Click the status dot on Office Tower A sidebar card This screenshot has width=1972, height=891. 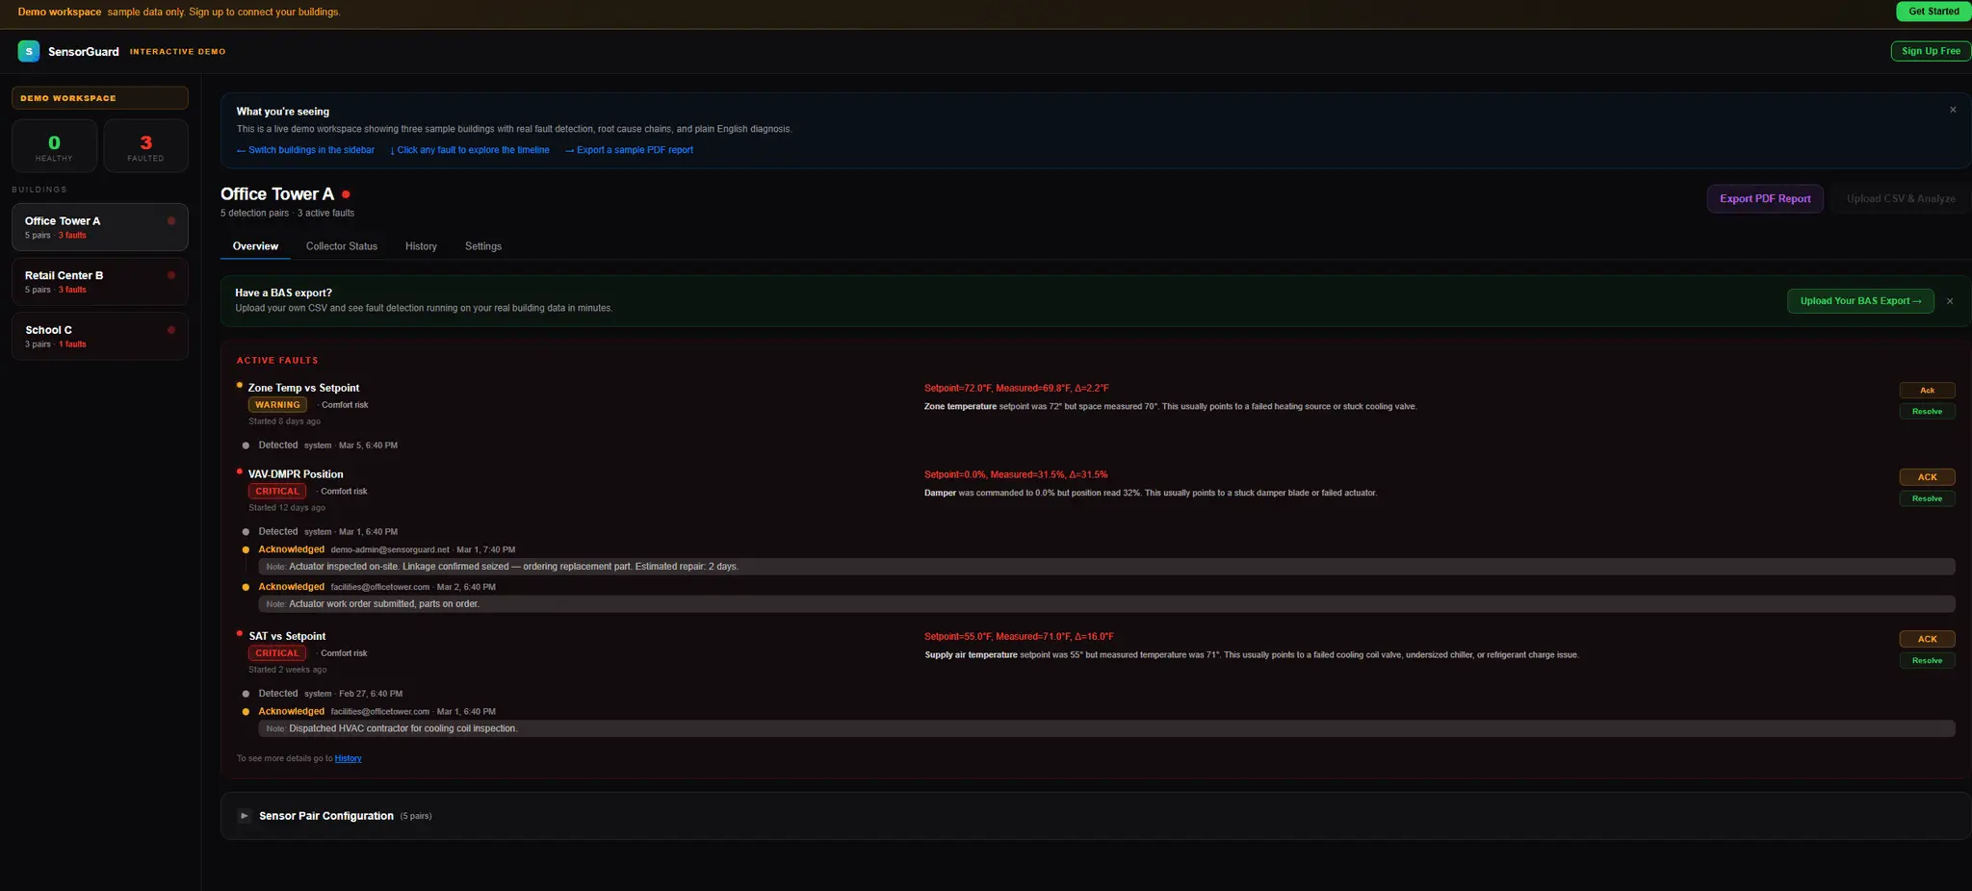point(171,220)
